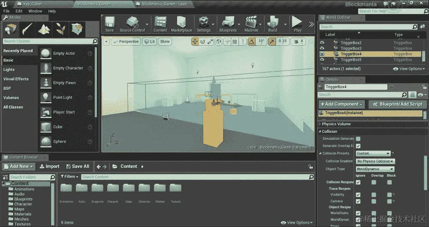Screen dimensions: 429x227
Task: Click the viewport Show button
Action: (165, 42)
